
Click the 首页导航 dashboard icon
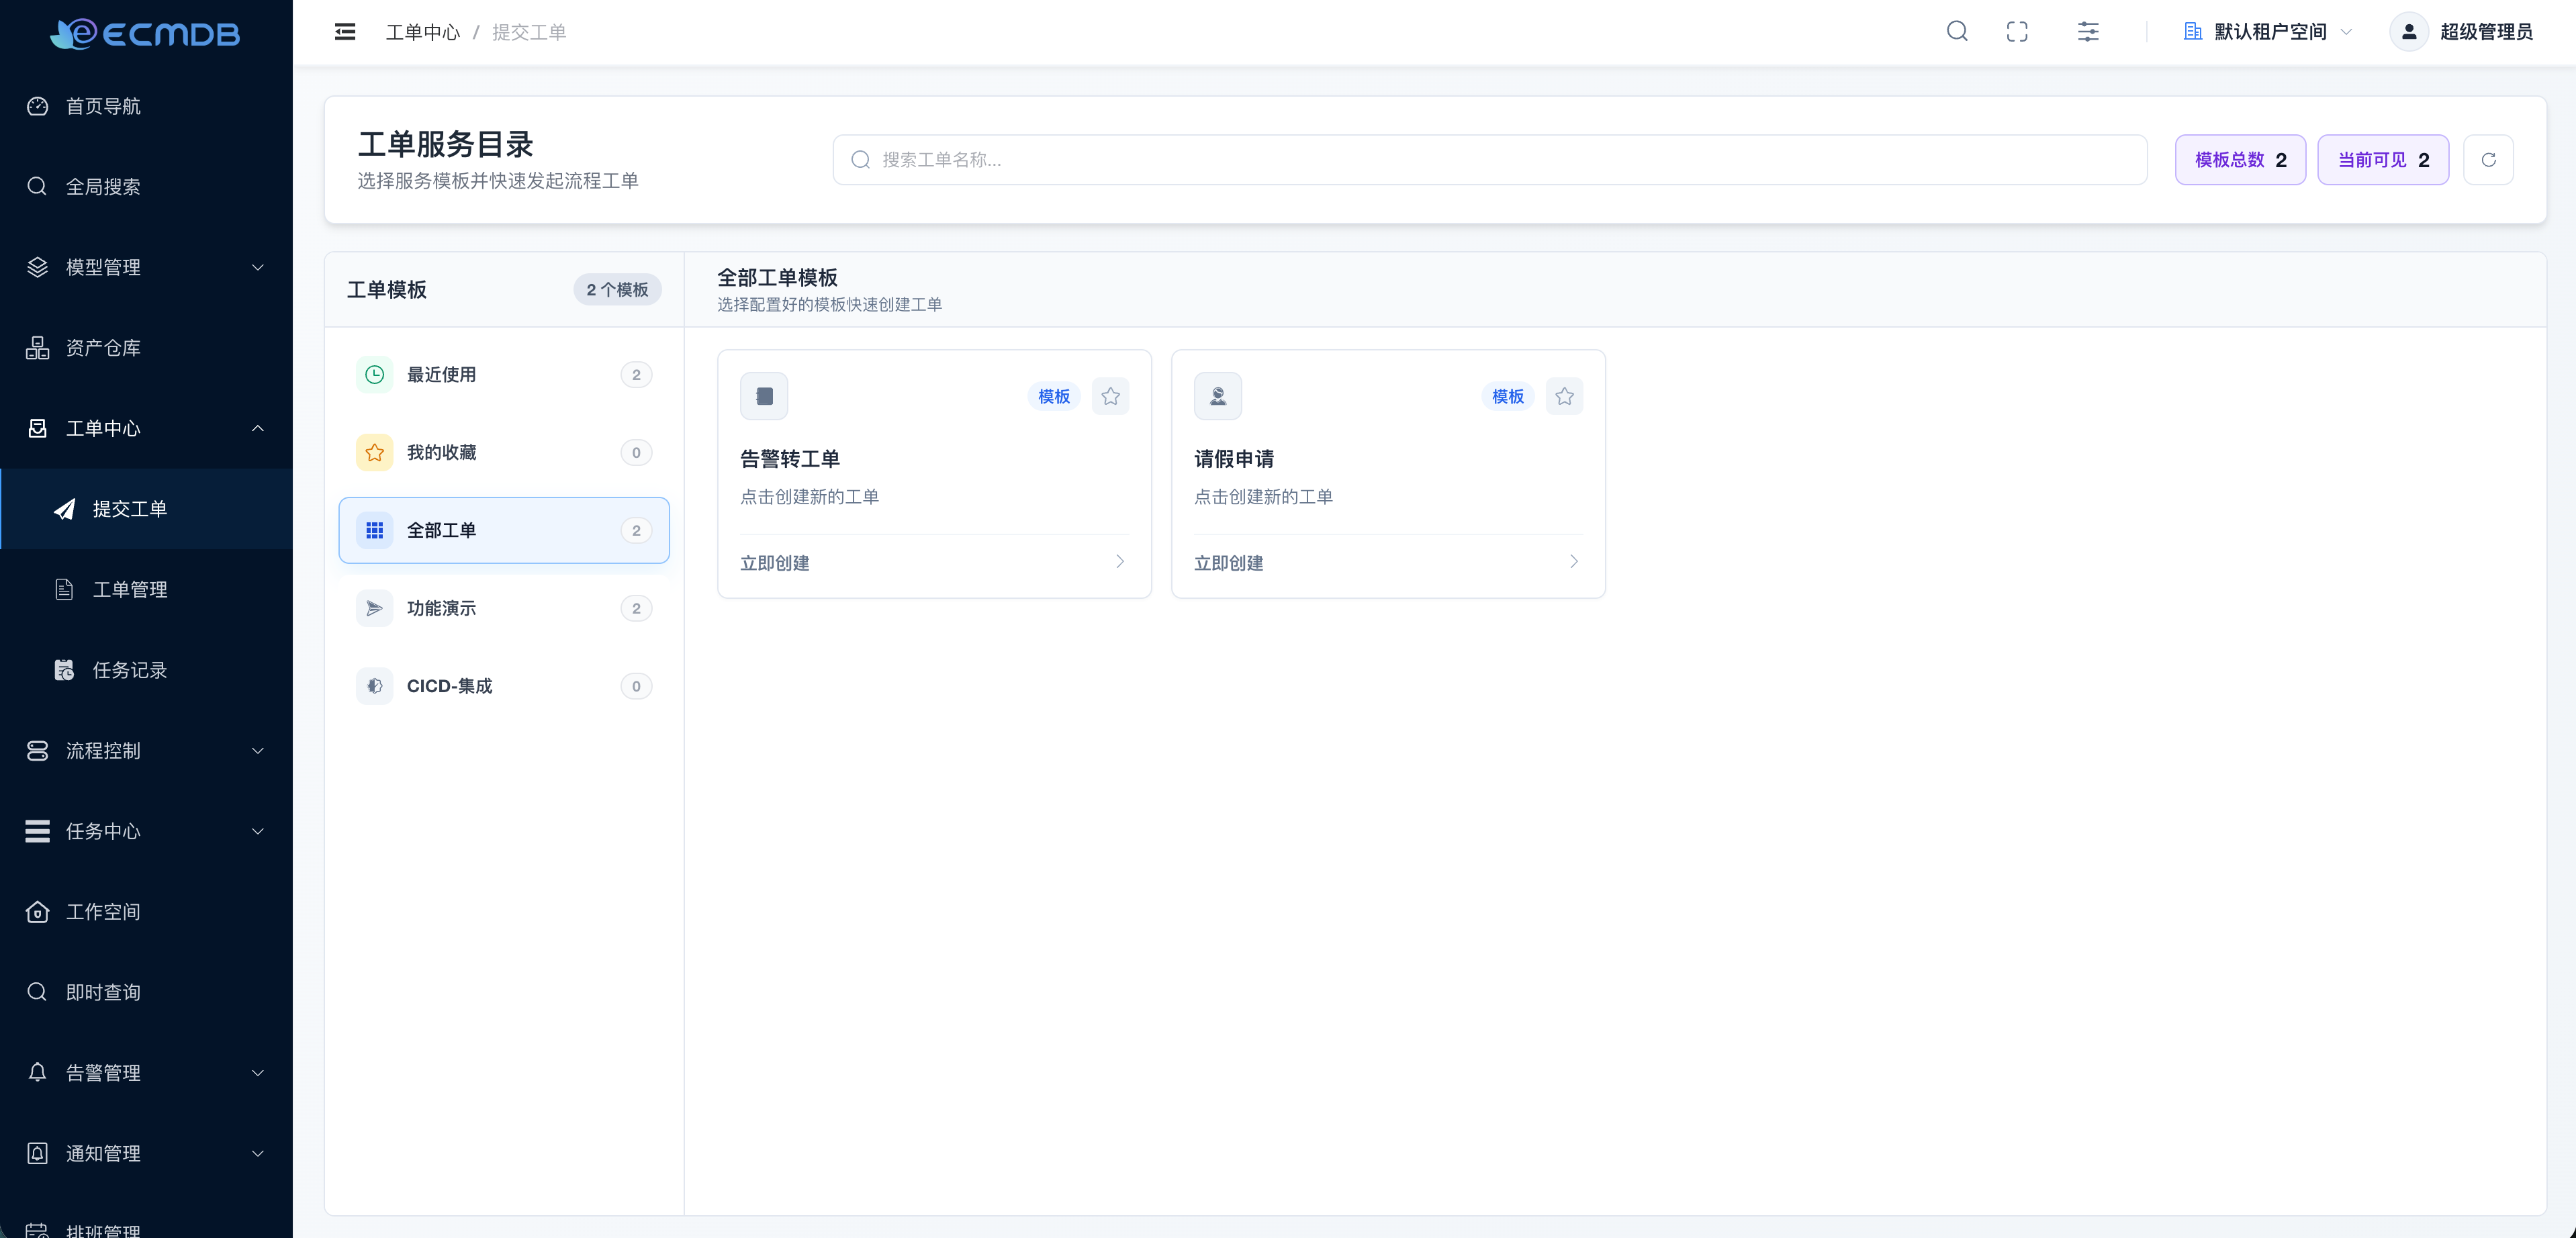point(37,106)
